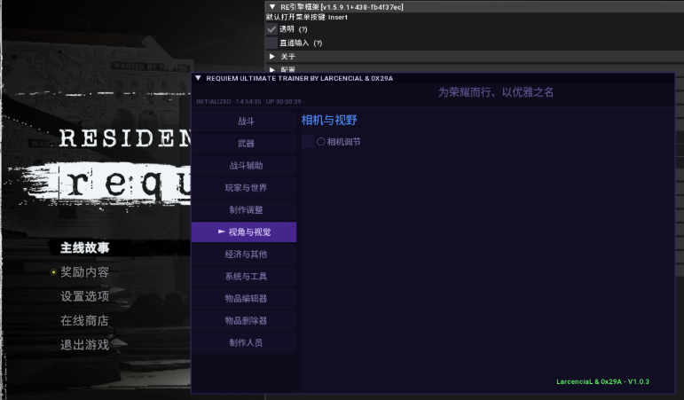Enable the 直通输入 checkbox
This screenshot has width=684, height=400.
[x=271, y=43]
